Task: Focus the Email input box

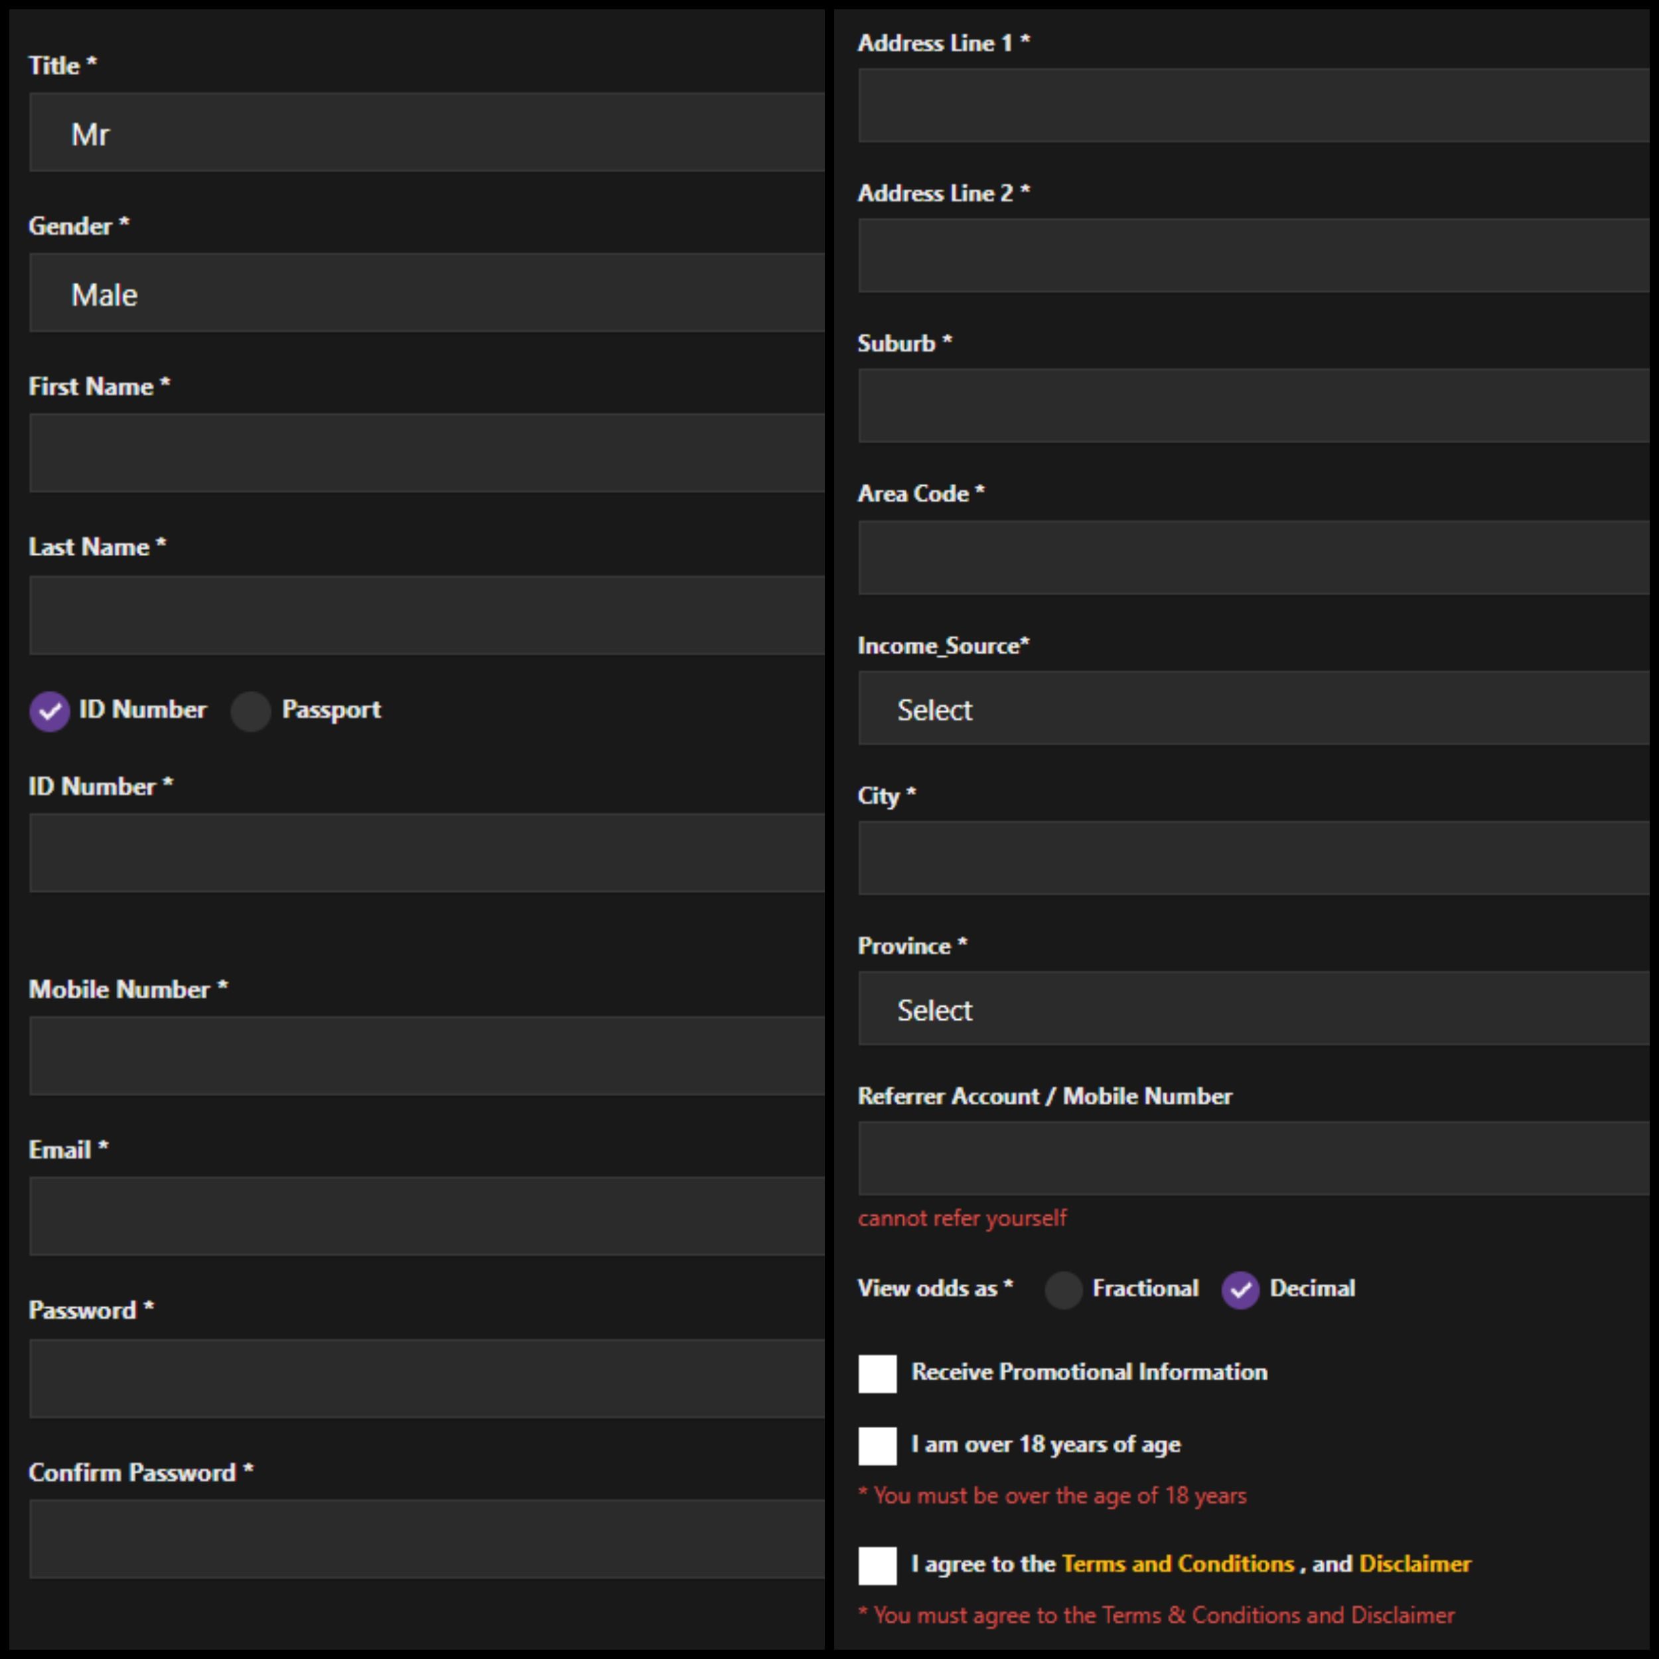Action: coord(427,1216)
